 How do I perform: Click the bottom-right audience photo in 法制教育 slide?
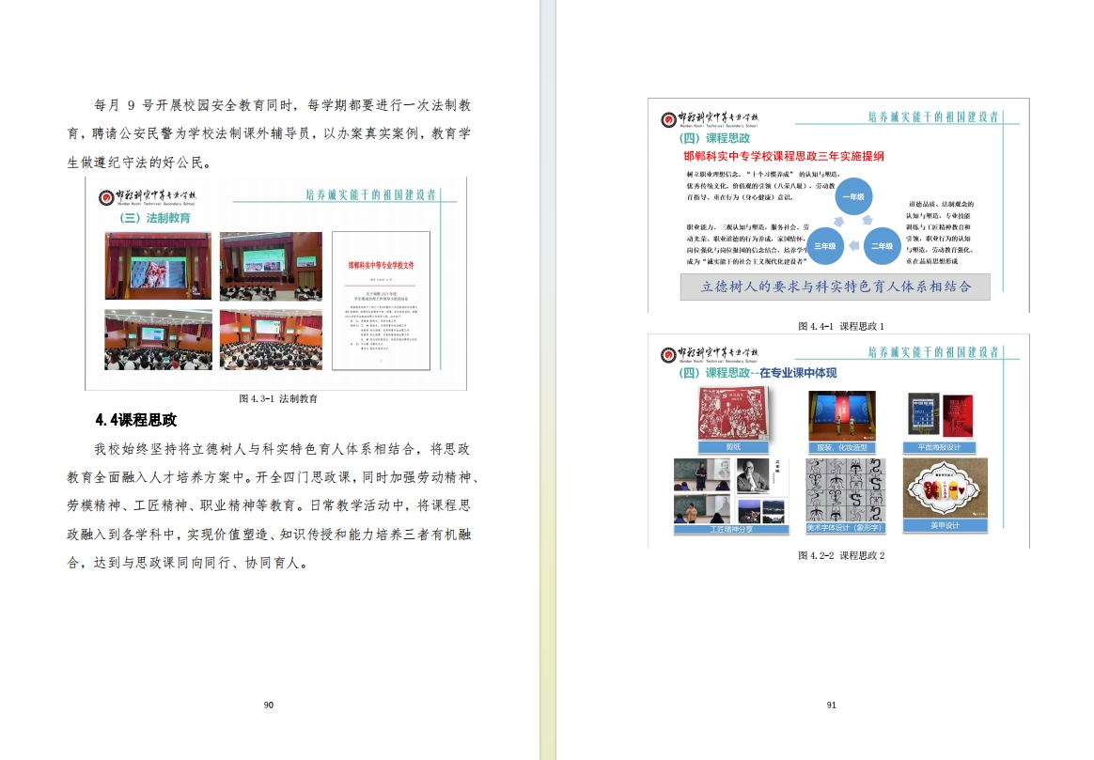coord(271,339)
